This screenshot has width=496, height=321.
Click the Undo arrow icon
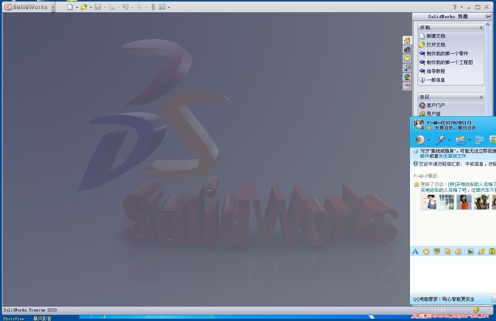click(125, 7)
